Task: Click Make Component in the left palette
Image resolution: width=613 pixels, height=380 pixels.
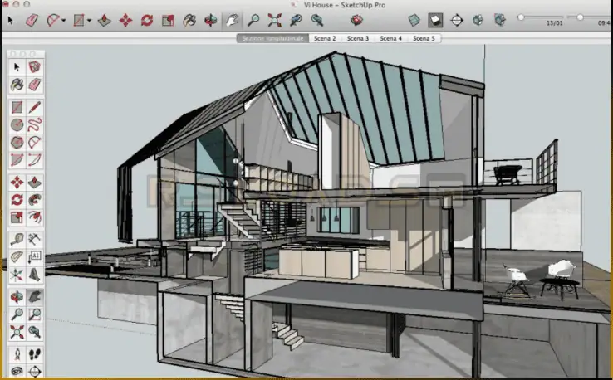Action: pos(34,67)
